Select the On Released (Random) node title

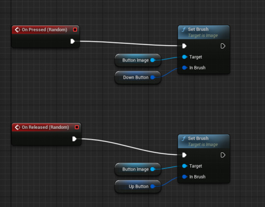coord(45,127)
